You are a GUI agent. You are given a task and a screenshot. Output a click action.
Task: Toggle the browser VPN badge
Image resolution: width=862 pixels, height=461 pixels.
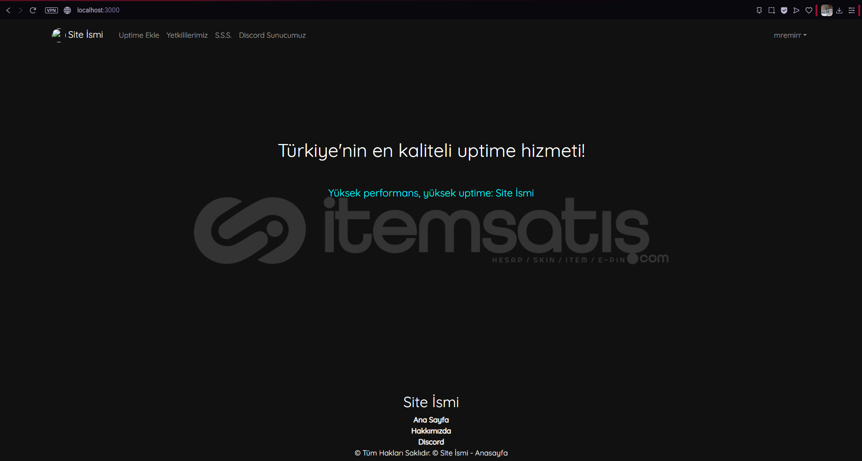(51, 10)
